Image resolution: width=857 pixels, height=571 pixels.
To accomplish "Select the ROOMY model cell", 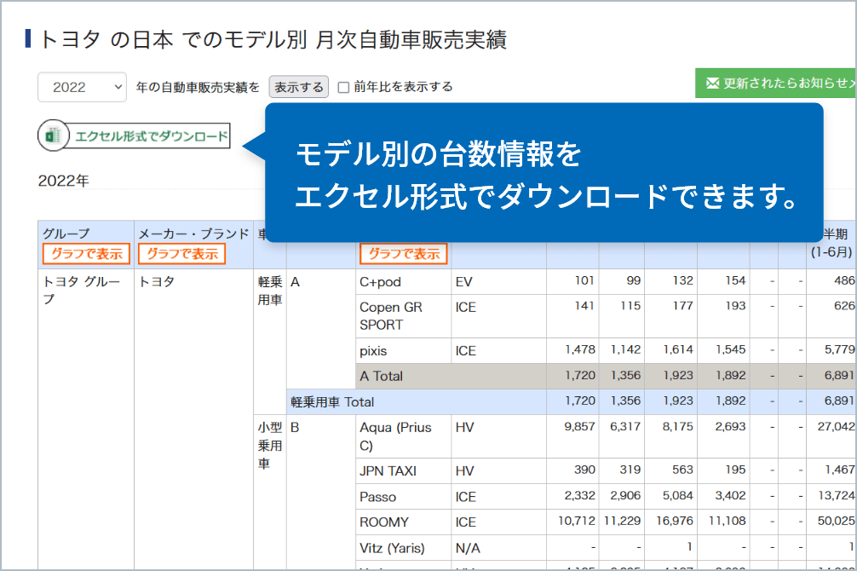I will point(403,522).
